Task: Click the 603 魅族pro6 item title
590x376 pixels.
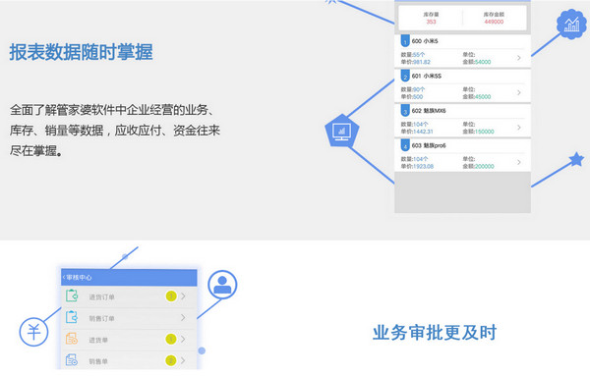Action: point(429,145)
